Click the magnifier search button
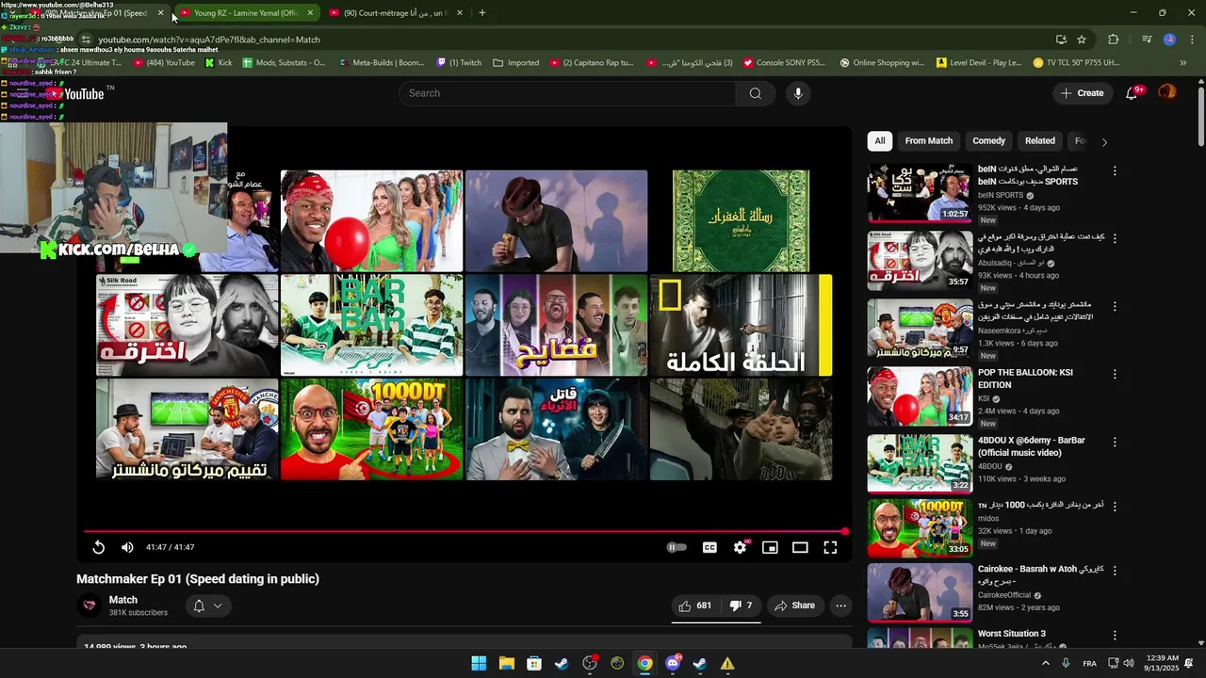Screen dimensions: 1206x678 [755, 93]
